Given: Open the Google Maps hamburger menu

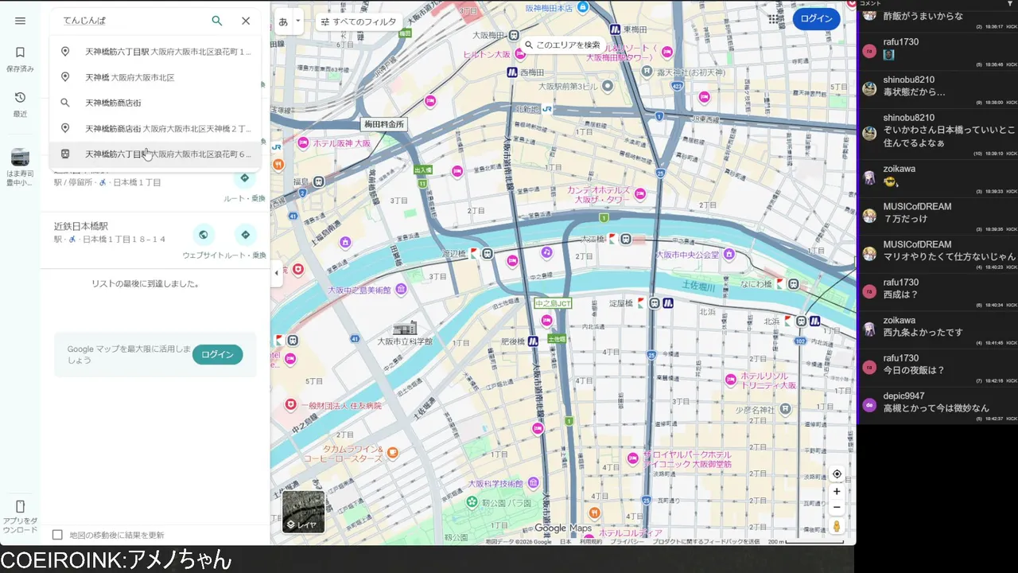Looking at the screenshot, I should click(x=21, y=21).
